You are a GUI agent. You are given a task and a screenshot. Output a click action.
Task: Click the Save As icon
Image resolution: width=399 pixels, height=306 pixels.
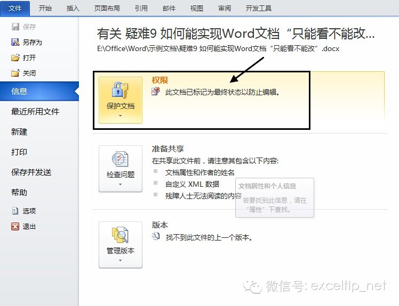[x=15, y=42]
